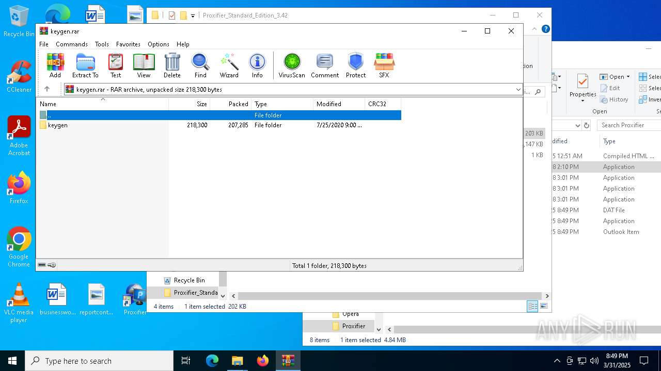The image size is (661, 371).
Task: Click Edit in the Explorer ribbon
Action: tap(610, 88)
